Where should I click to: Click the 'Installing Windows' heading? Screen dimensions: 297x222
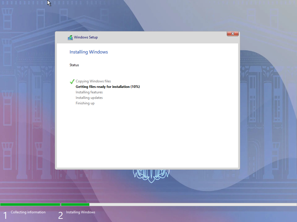(x=89, y=52)
